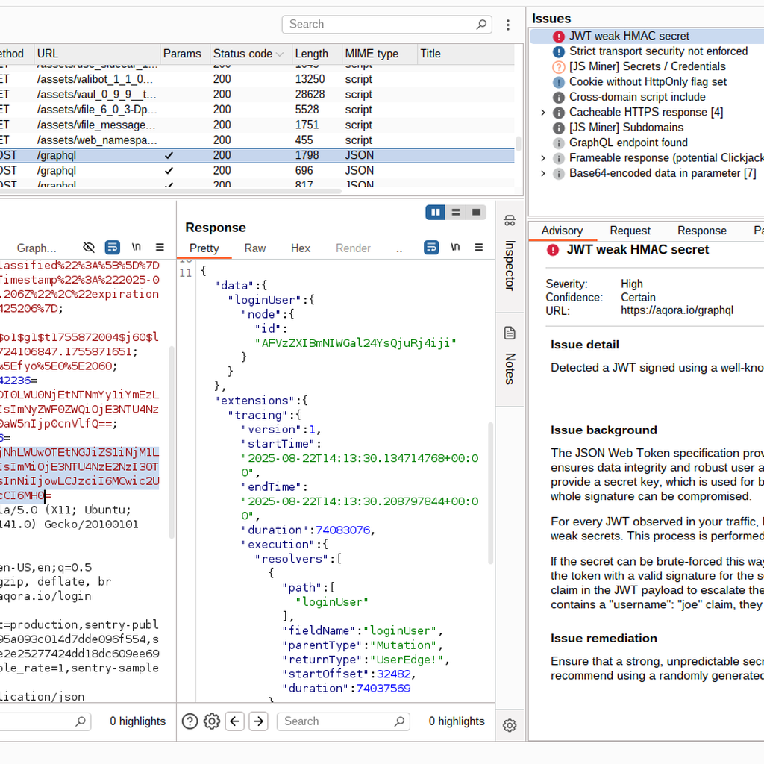Open response search help icon
This screenshot has width=764, height=764.
190,721
